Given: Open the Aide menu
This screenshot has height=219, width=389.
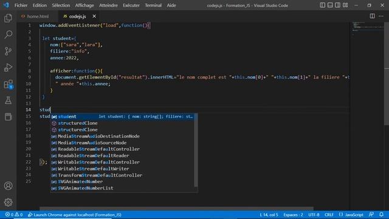Looking at the screenshot, I should (171, 5).
